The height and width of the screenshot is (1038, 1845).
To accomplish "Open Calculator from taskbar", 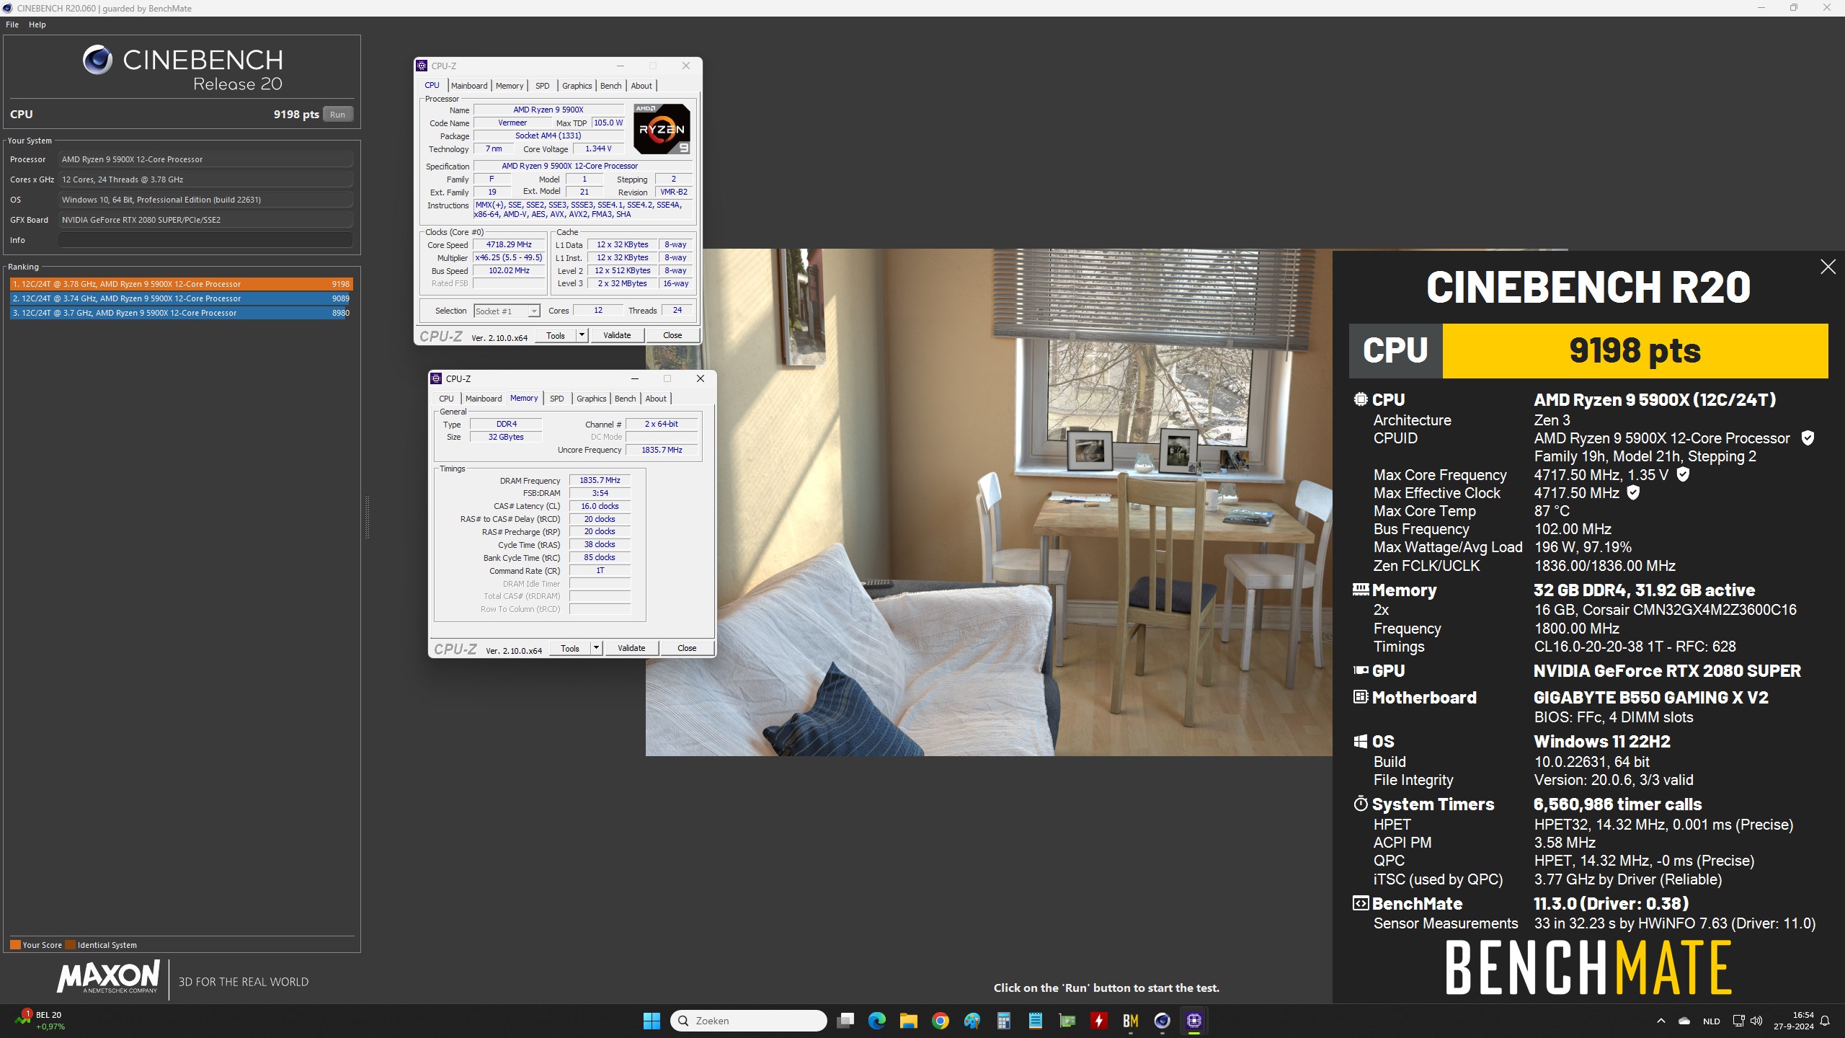I will [1003, 1021].
